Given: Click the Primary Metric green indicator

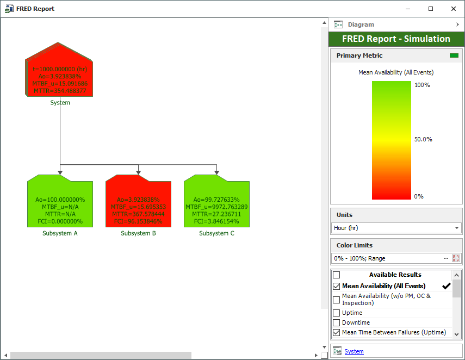Looking at the screenshot, I should point(454,55).
